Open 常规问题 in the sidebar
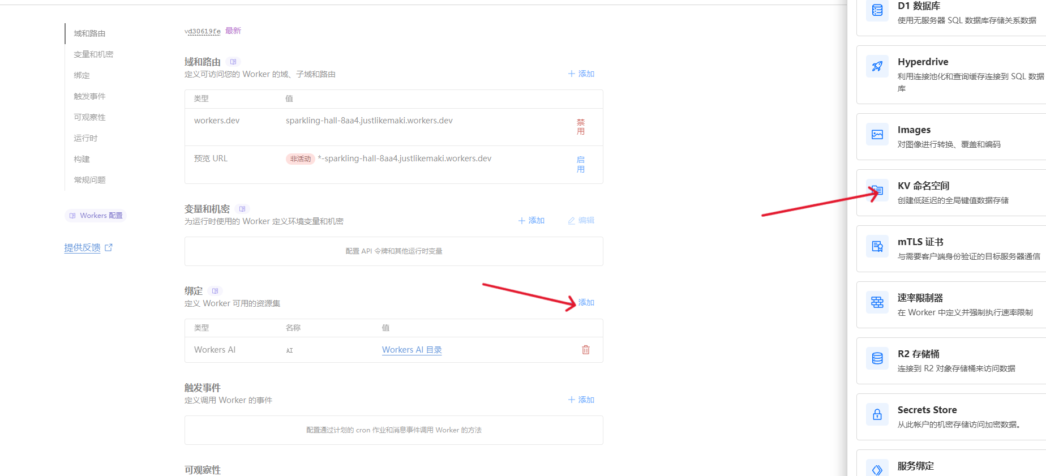This screenshot has width=1046, height=476. pos(89,180)
